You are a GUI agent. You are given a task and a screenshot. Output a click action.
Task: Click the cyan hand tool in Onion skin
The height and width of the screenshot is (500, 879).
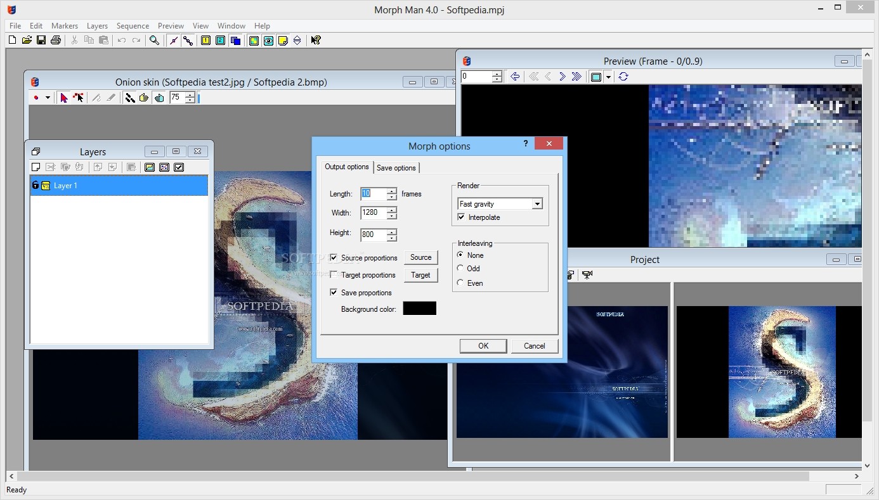(159, 98)
